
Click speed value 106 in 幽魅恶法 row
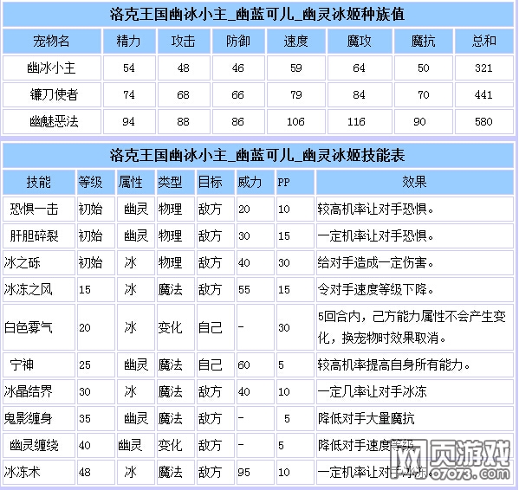295,122
